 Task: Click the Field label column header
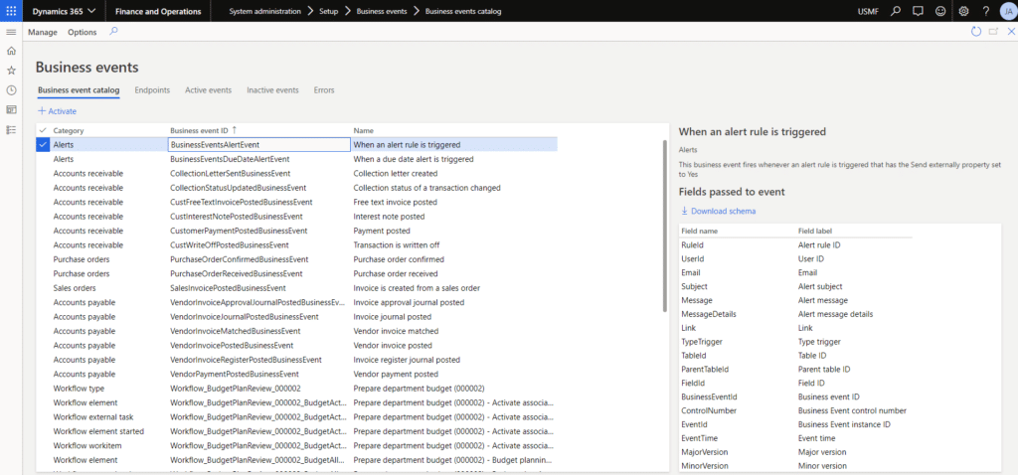(x=815, y=231)
